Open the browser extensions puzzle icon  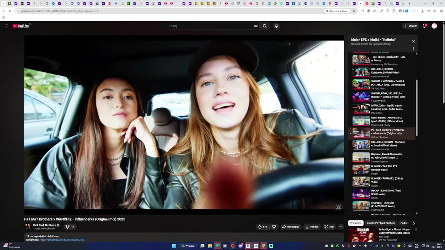click(413, 11)
